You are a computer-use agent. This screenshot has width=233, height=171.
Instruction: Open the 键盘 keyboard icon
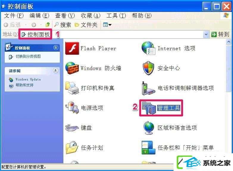click(x=72, y=128)
